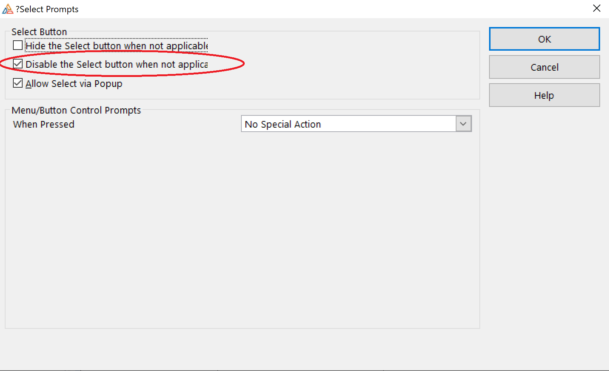Open Help for Select Prompts
The image size is (609, 371).
point(544,95)
